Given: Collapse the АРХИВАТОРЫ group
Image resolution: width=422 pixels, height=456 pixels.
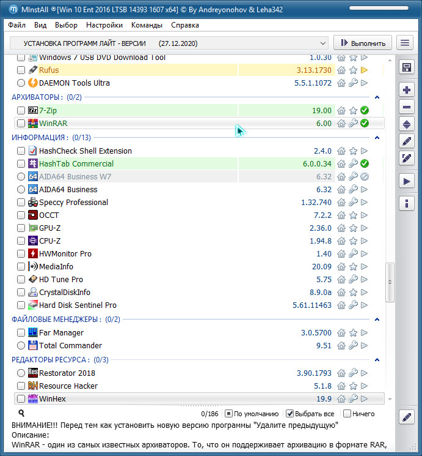Looking at the screenshot, I should (x=377, y=97).
